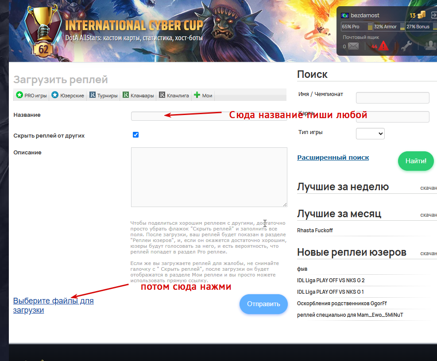
Task: Focus the Карта search field
Action: pyautogui.click(x=393, y=117)
